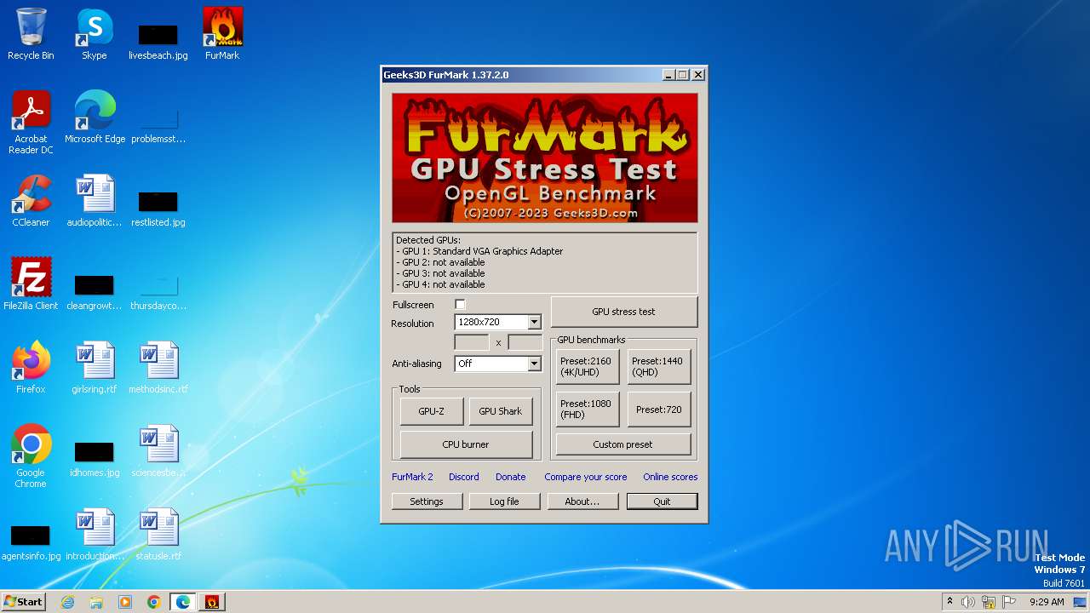Run the Preset:1080 (FHD) benchmark
The width and height of the screenshot is (1090, 613).
click(588, 409)
